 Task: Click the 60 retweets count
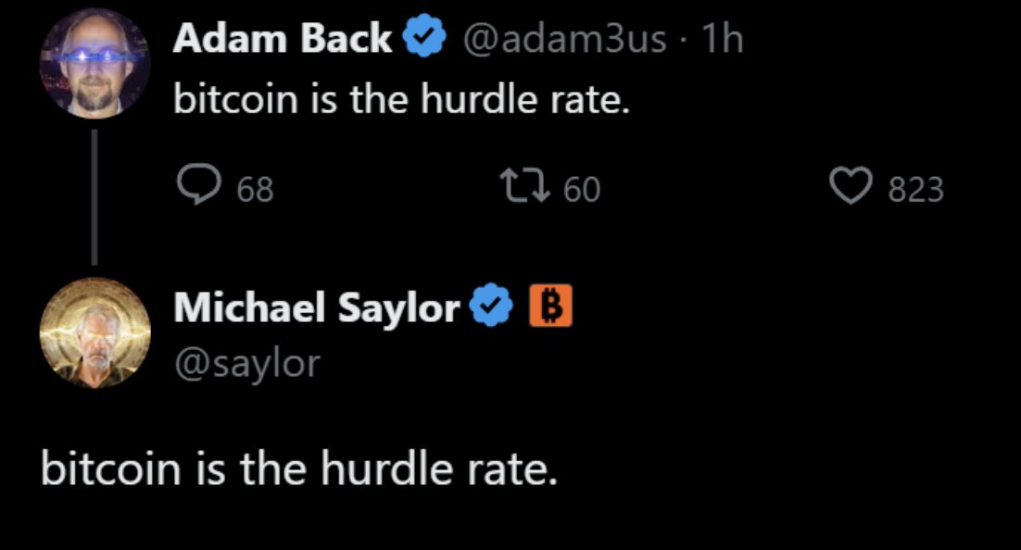coord(582,190)
